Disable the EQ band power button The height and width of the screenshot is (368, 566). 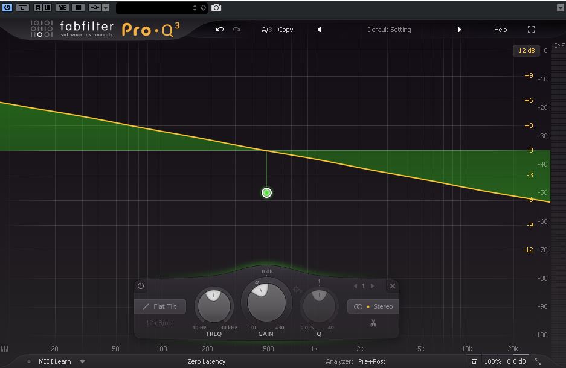141,286
